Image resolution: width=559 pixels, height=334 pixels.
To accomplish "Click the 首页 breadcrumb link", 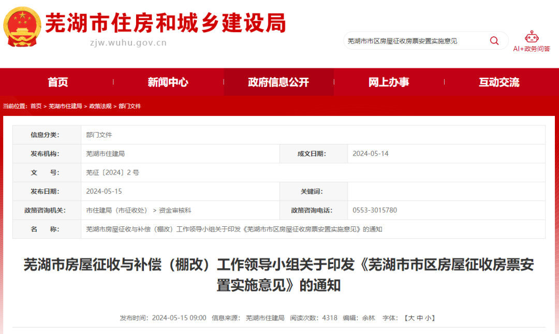I will (x=36, y=106).
